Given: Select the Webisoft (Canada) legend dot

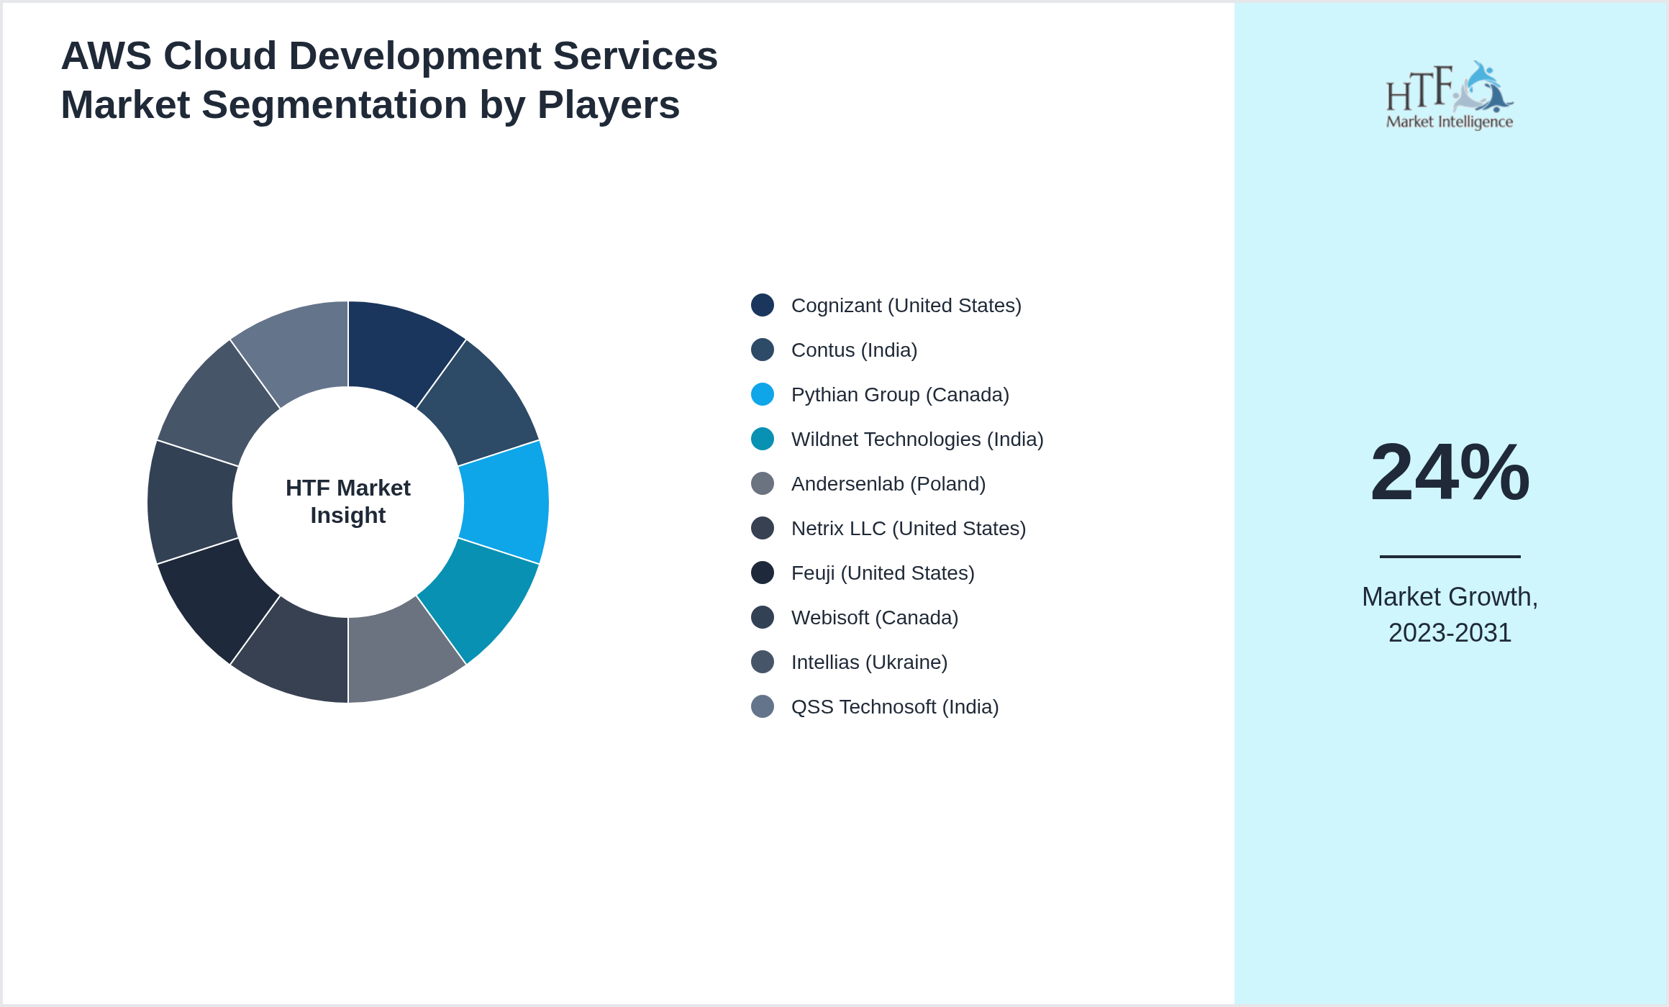Looking at the screenshot, I should click(763, 617).
